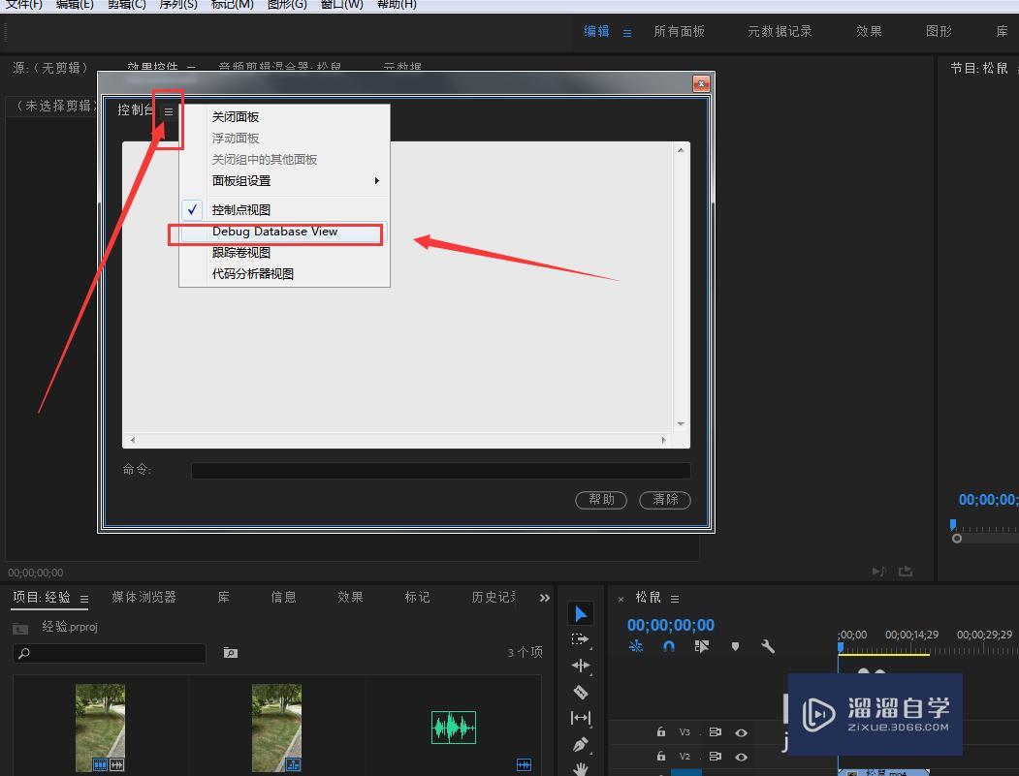Viewport: 1019px width, 776px height.
Task: Select the Slip tool
Action: (581, 718)
